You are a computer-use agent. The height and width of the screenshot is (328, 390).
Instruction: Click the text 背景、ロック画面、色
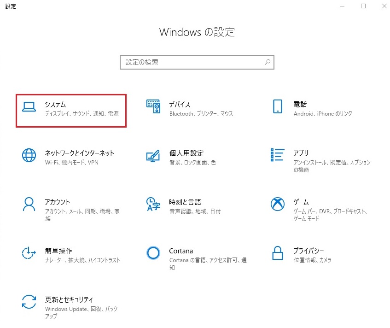(192, 162)
